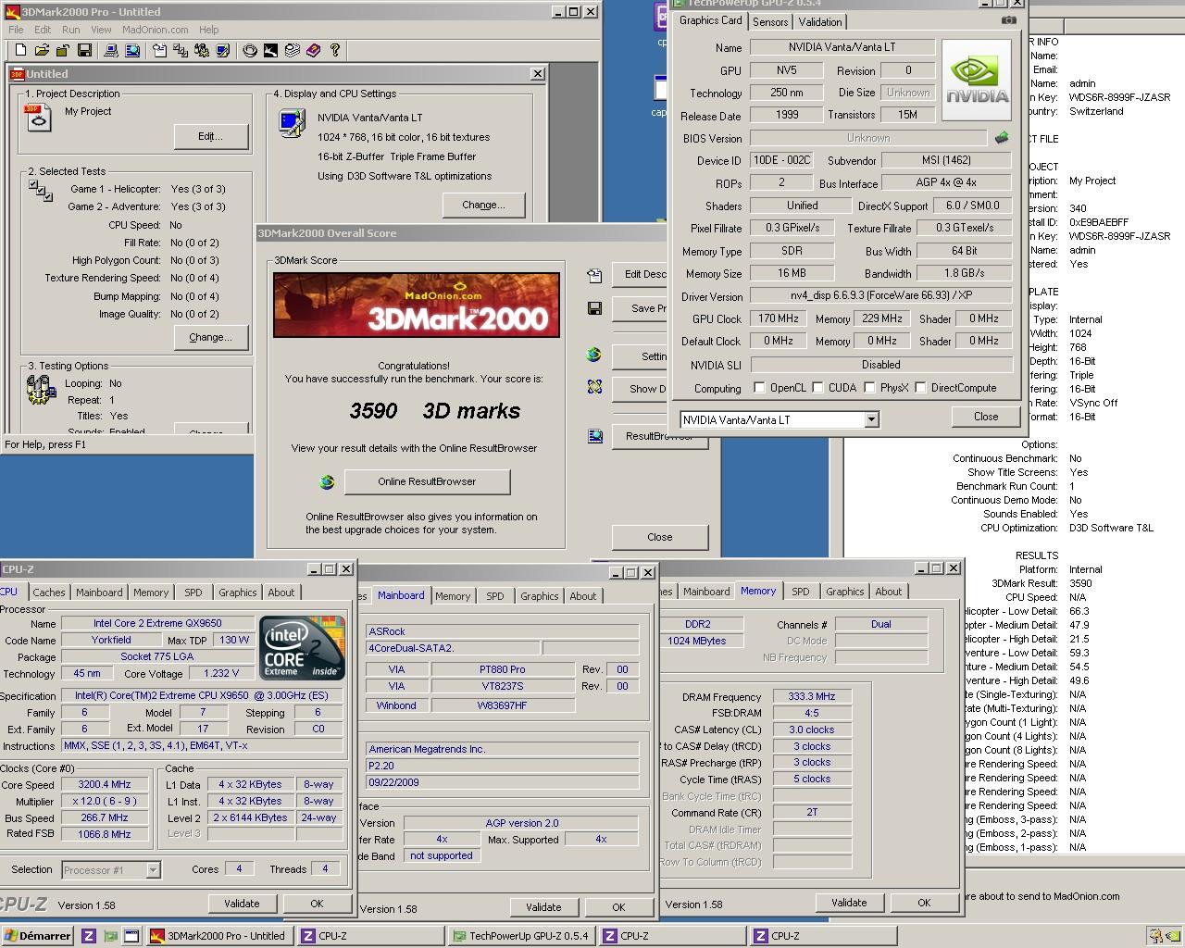
Task: Click the Core Speed value 3200.4 MHz
Action: tap(106, 784)
